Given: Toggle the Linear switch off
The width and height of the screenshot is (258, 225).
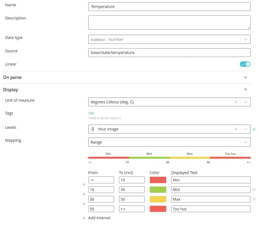Looking at the screenshot, I should [x=245, y=64].
